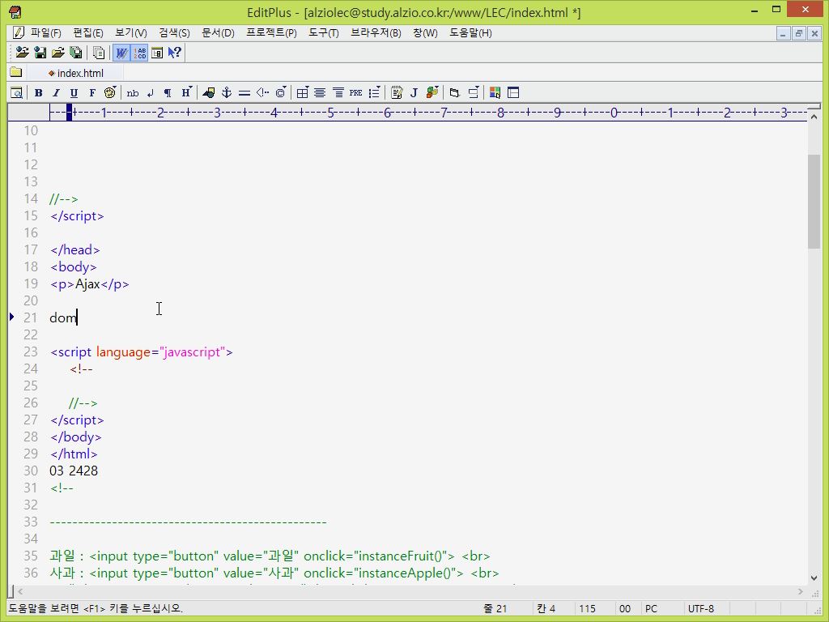Open the 편집(E) menu
The width and height of the screenshot is (829, 622).
(87, 32)
